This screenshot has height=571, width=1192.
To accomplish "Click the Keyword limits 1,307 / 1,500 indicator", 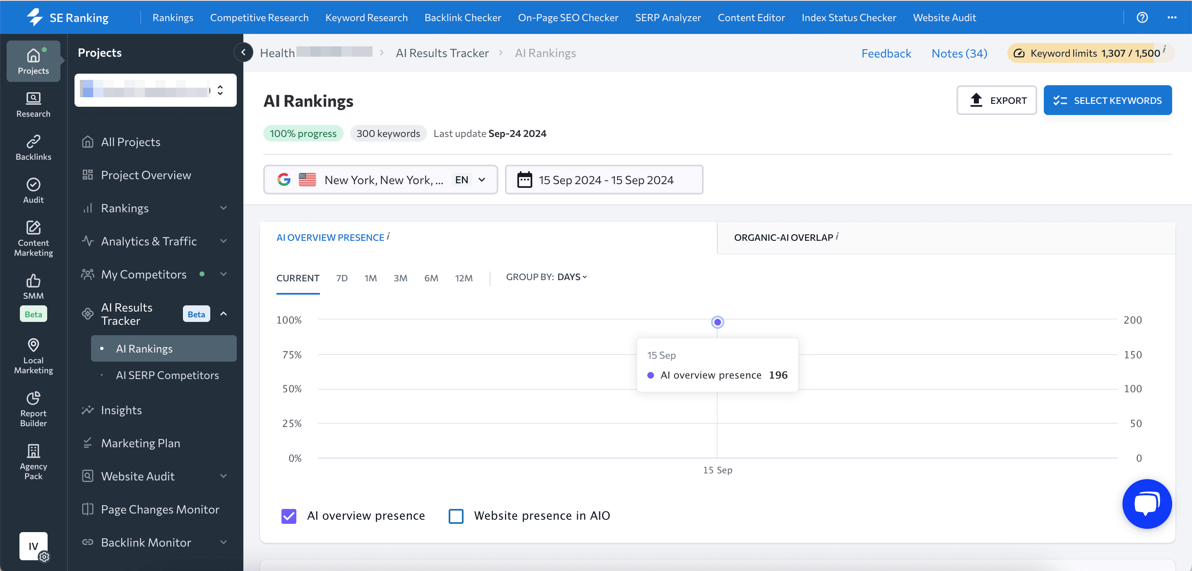I will (1090, 53).
